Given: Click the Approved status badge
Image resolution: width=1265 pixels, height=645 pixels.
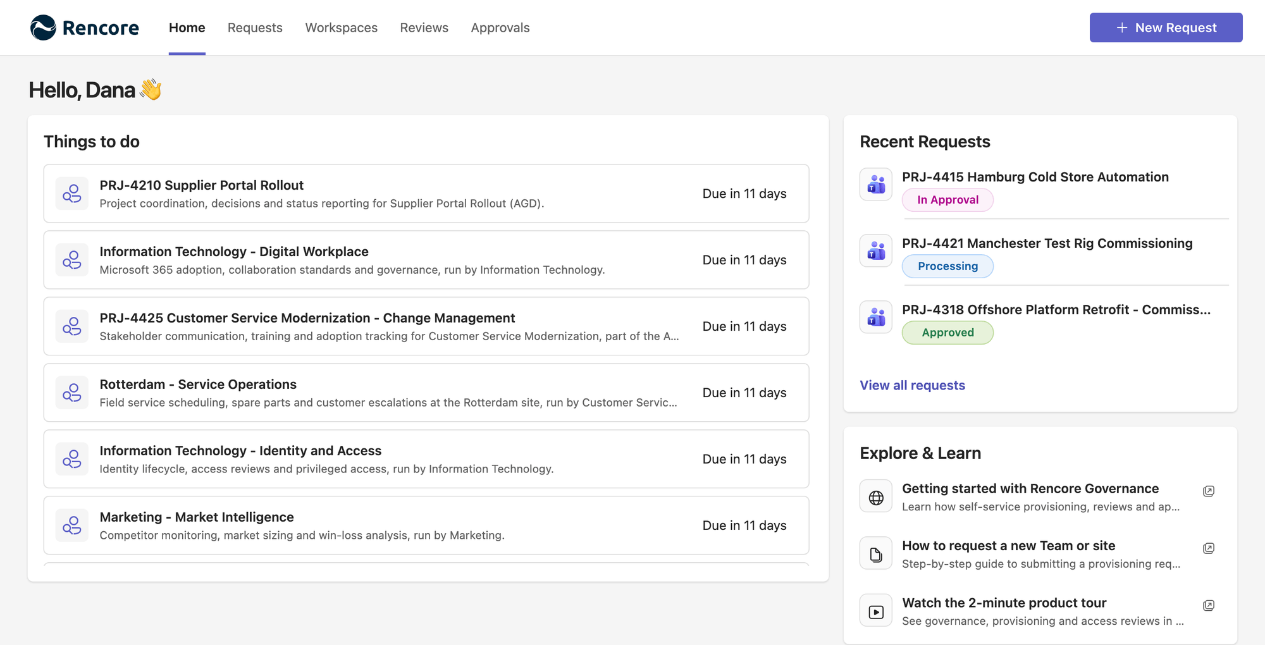Looking at the screenshot, I should pyautogui.click(x=947, y=333).
